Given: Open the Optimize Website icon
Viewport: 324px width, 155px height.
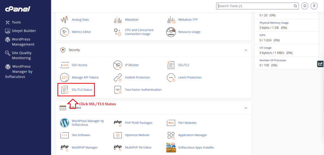Looking at the screenshot, I should point(118,135).
